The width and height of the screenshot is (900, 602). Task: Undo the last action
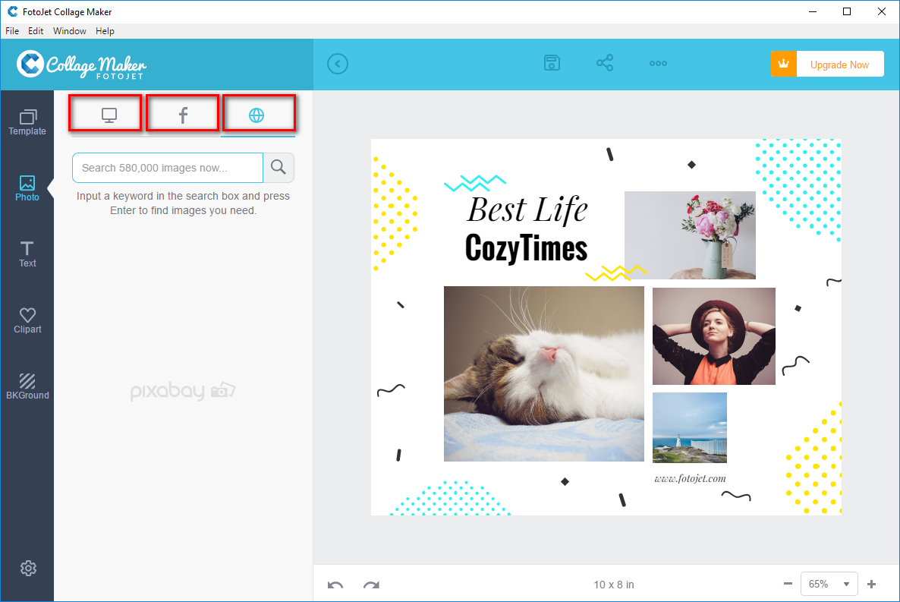(335, 585)
